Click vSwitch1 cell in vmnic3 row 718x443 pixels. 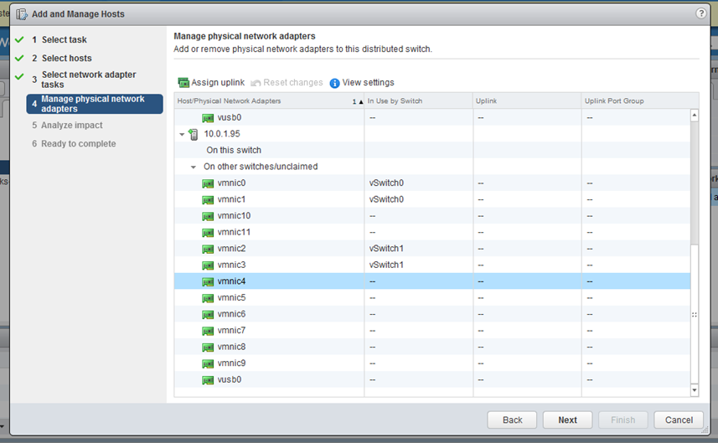[386, 265]
